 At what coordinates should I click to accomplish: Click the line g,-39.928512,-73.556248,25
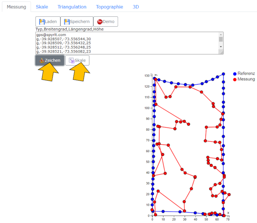coord(64,47)
